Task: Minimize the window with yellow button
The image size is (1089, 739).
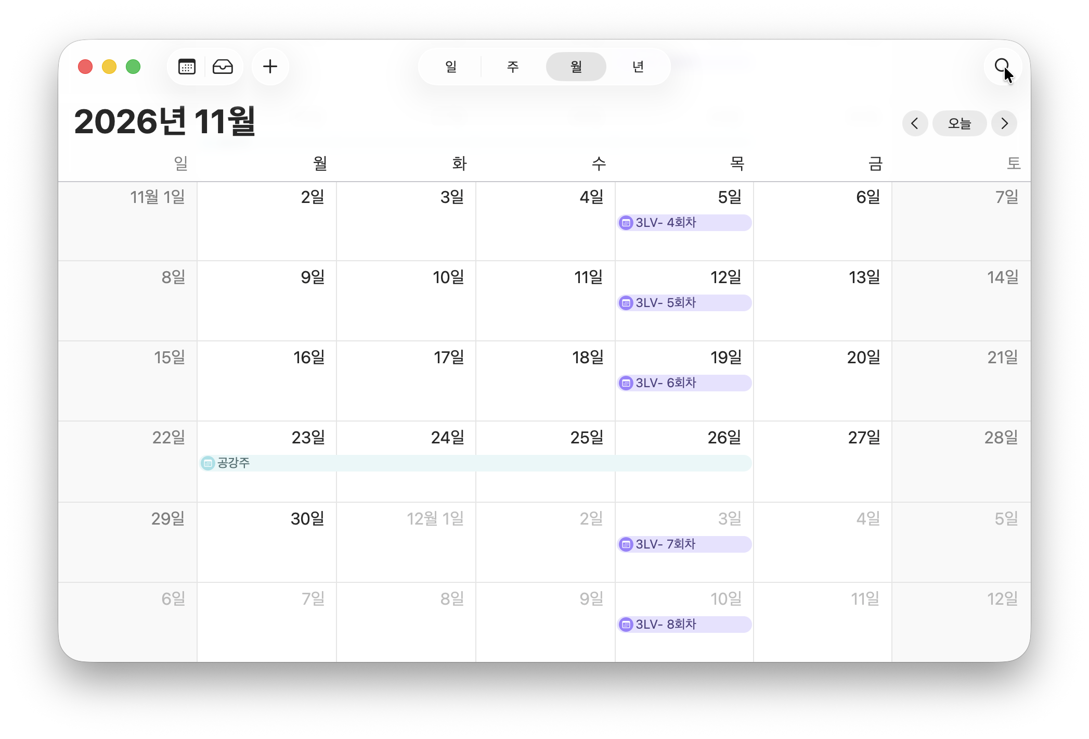Action: click(x=109, y=67)
